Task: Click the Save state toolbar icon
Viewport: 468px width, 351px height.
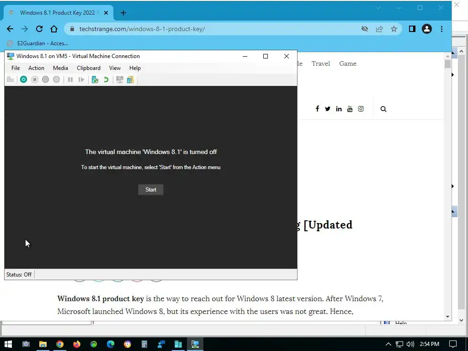Action: 56,80
